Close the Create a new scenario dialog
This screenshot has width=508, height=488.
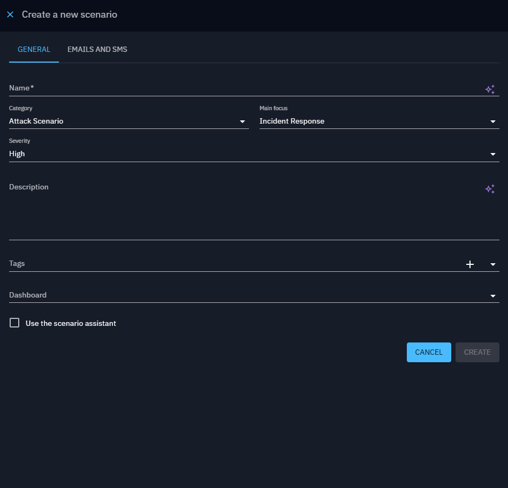point(10,15)
